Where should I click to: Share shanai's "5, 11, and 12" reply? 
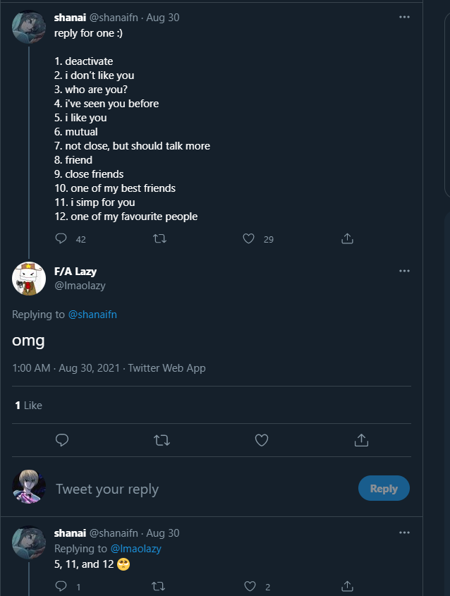tap(347, 586)
